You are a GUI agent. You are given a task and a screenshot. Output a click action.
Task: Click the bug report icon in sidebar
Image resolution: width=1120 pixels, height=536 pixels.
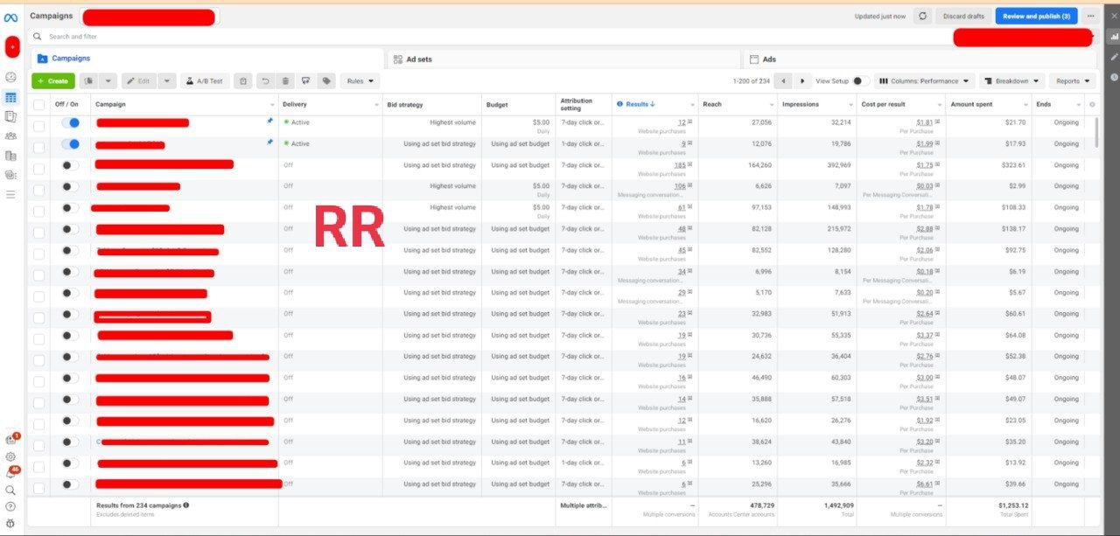point(10,523)
